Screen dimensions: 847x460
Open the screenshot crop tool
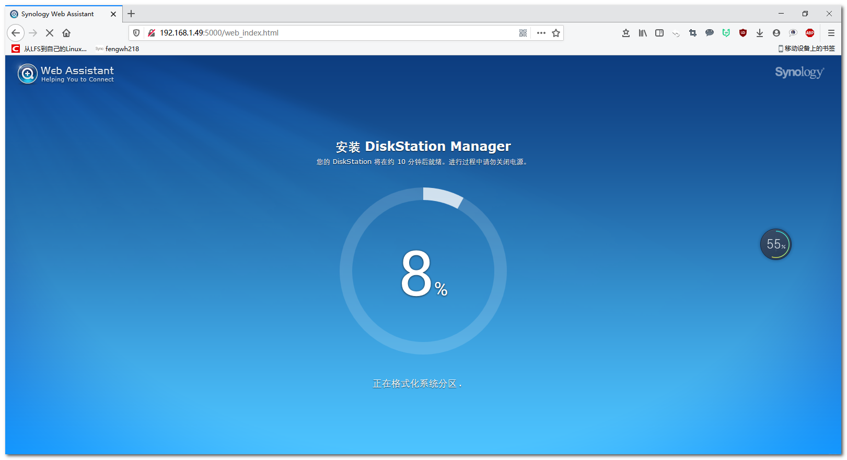tap(693, 33)
